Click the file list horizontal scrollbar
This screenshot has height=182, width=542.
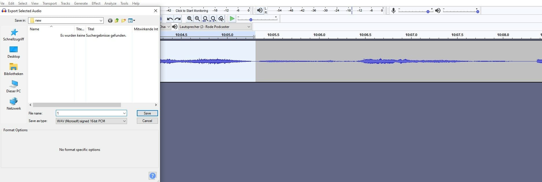[77, 105]
